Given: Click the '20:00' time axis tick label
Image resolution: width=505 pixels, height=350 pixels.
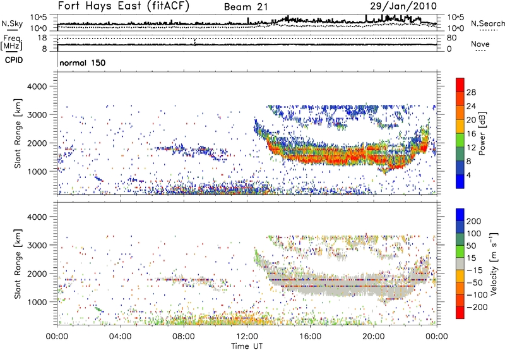Looking at the screenshot, I should pyautogui.click(x=374, y=337).
